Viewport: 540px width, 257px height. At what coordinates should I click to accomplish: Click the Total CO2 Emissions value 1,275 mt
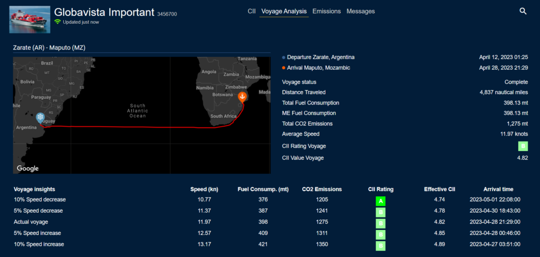coord(517,123)
